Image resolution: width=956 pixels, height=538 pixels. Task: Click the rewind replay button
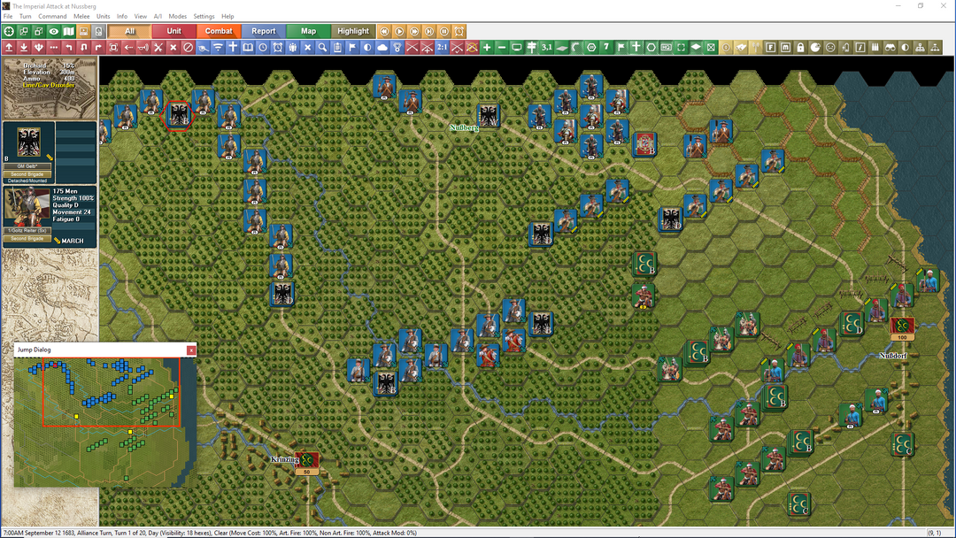click(x=384, y=31)
